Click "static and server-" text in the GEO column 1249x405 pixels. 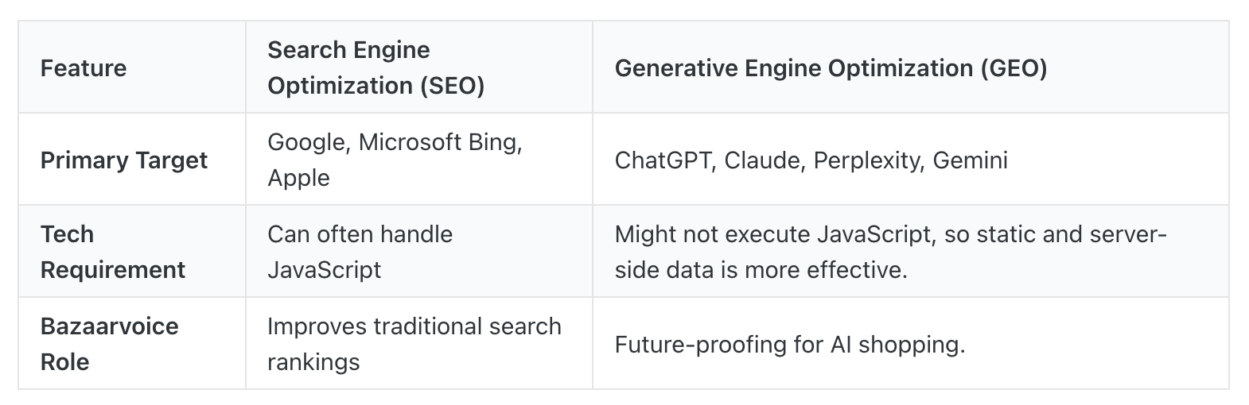pos(1056,234)
